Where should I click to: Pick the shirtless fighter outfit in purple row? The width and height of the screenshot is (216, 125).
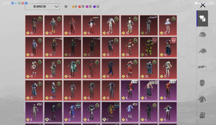coord(149,91)
